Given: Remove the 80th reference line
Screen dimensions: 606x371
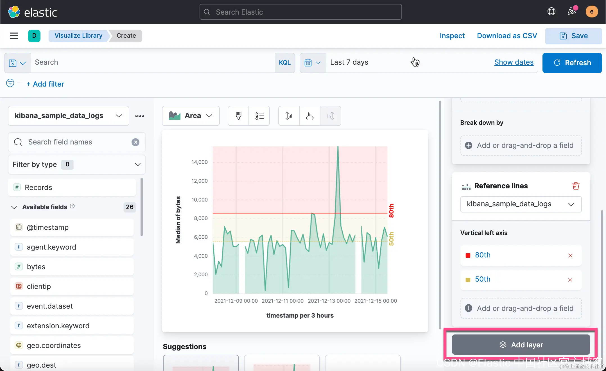Looking at the screenshot, I should (570, 255).
